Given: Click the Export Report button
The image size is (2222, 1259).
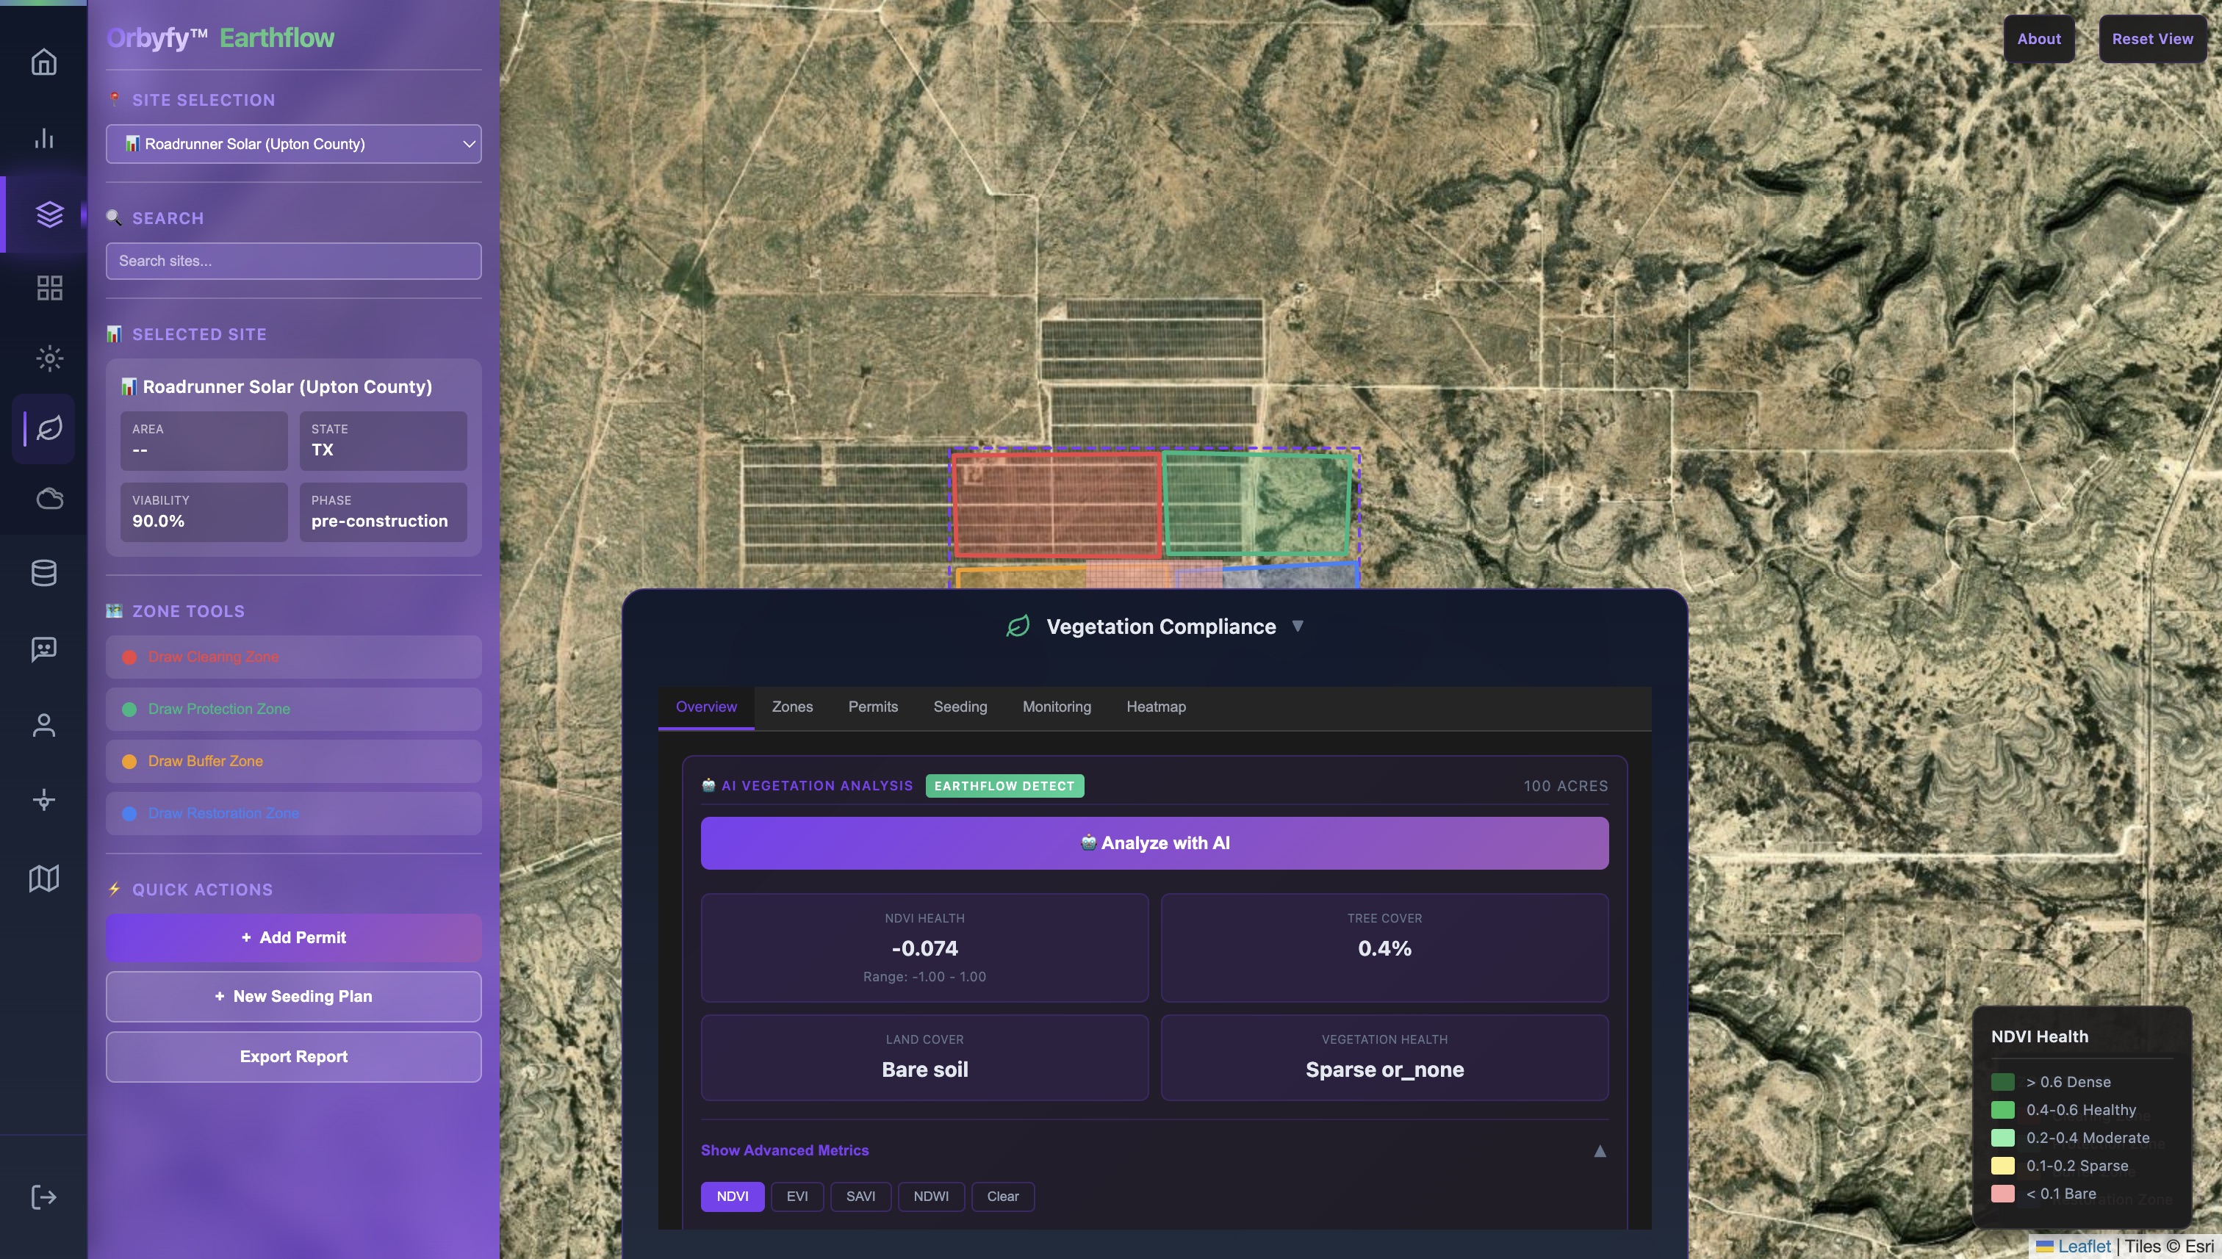Looking at the screenshot, I should coord(293,1057).
